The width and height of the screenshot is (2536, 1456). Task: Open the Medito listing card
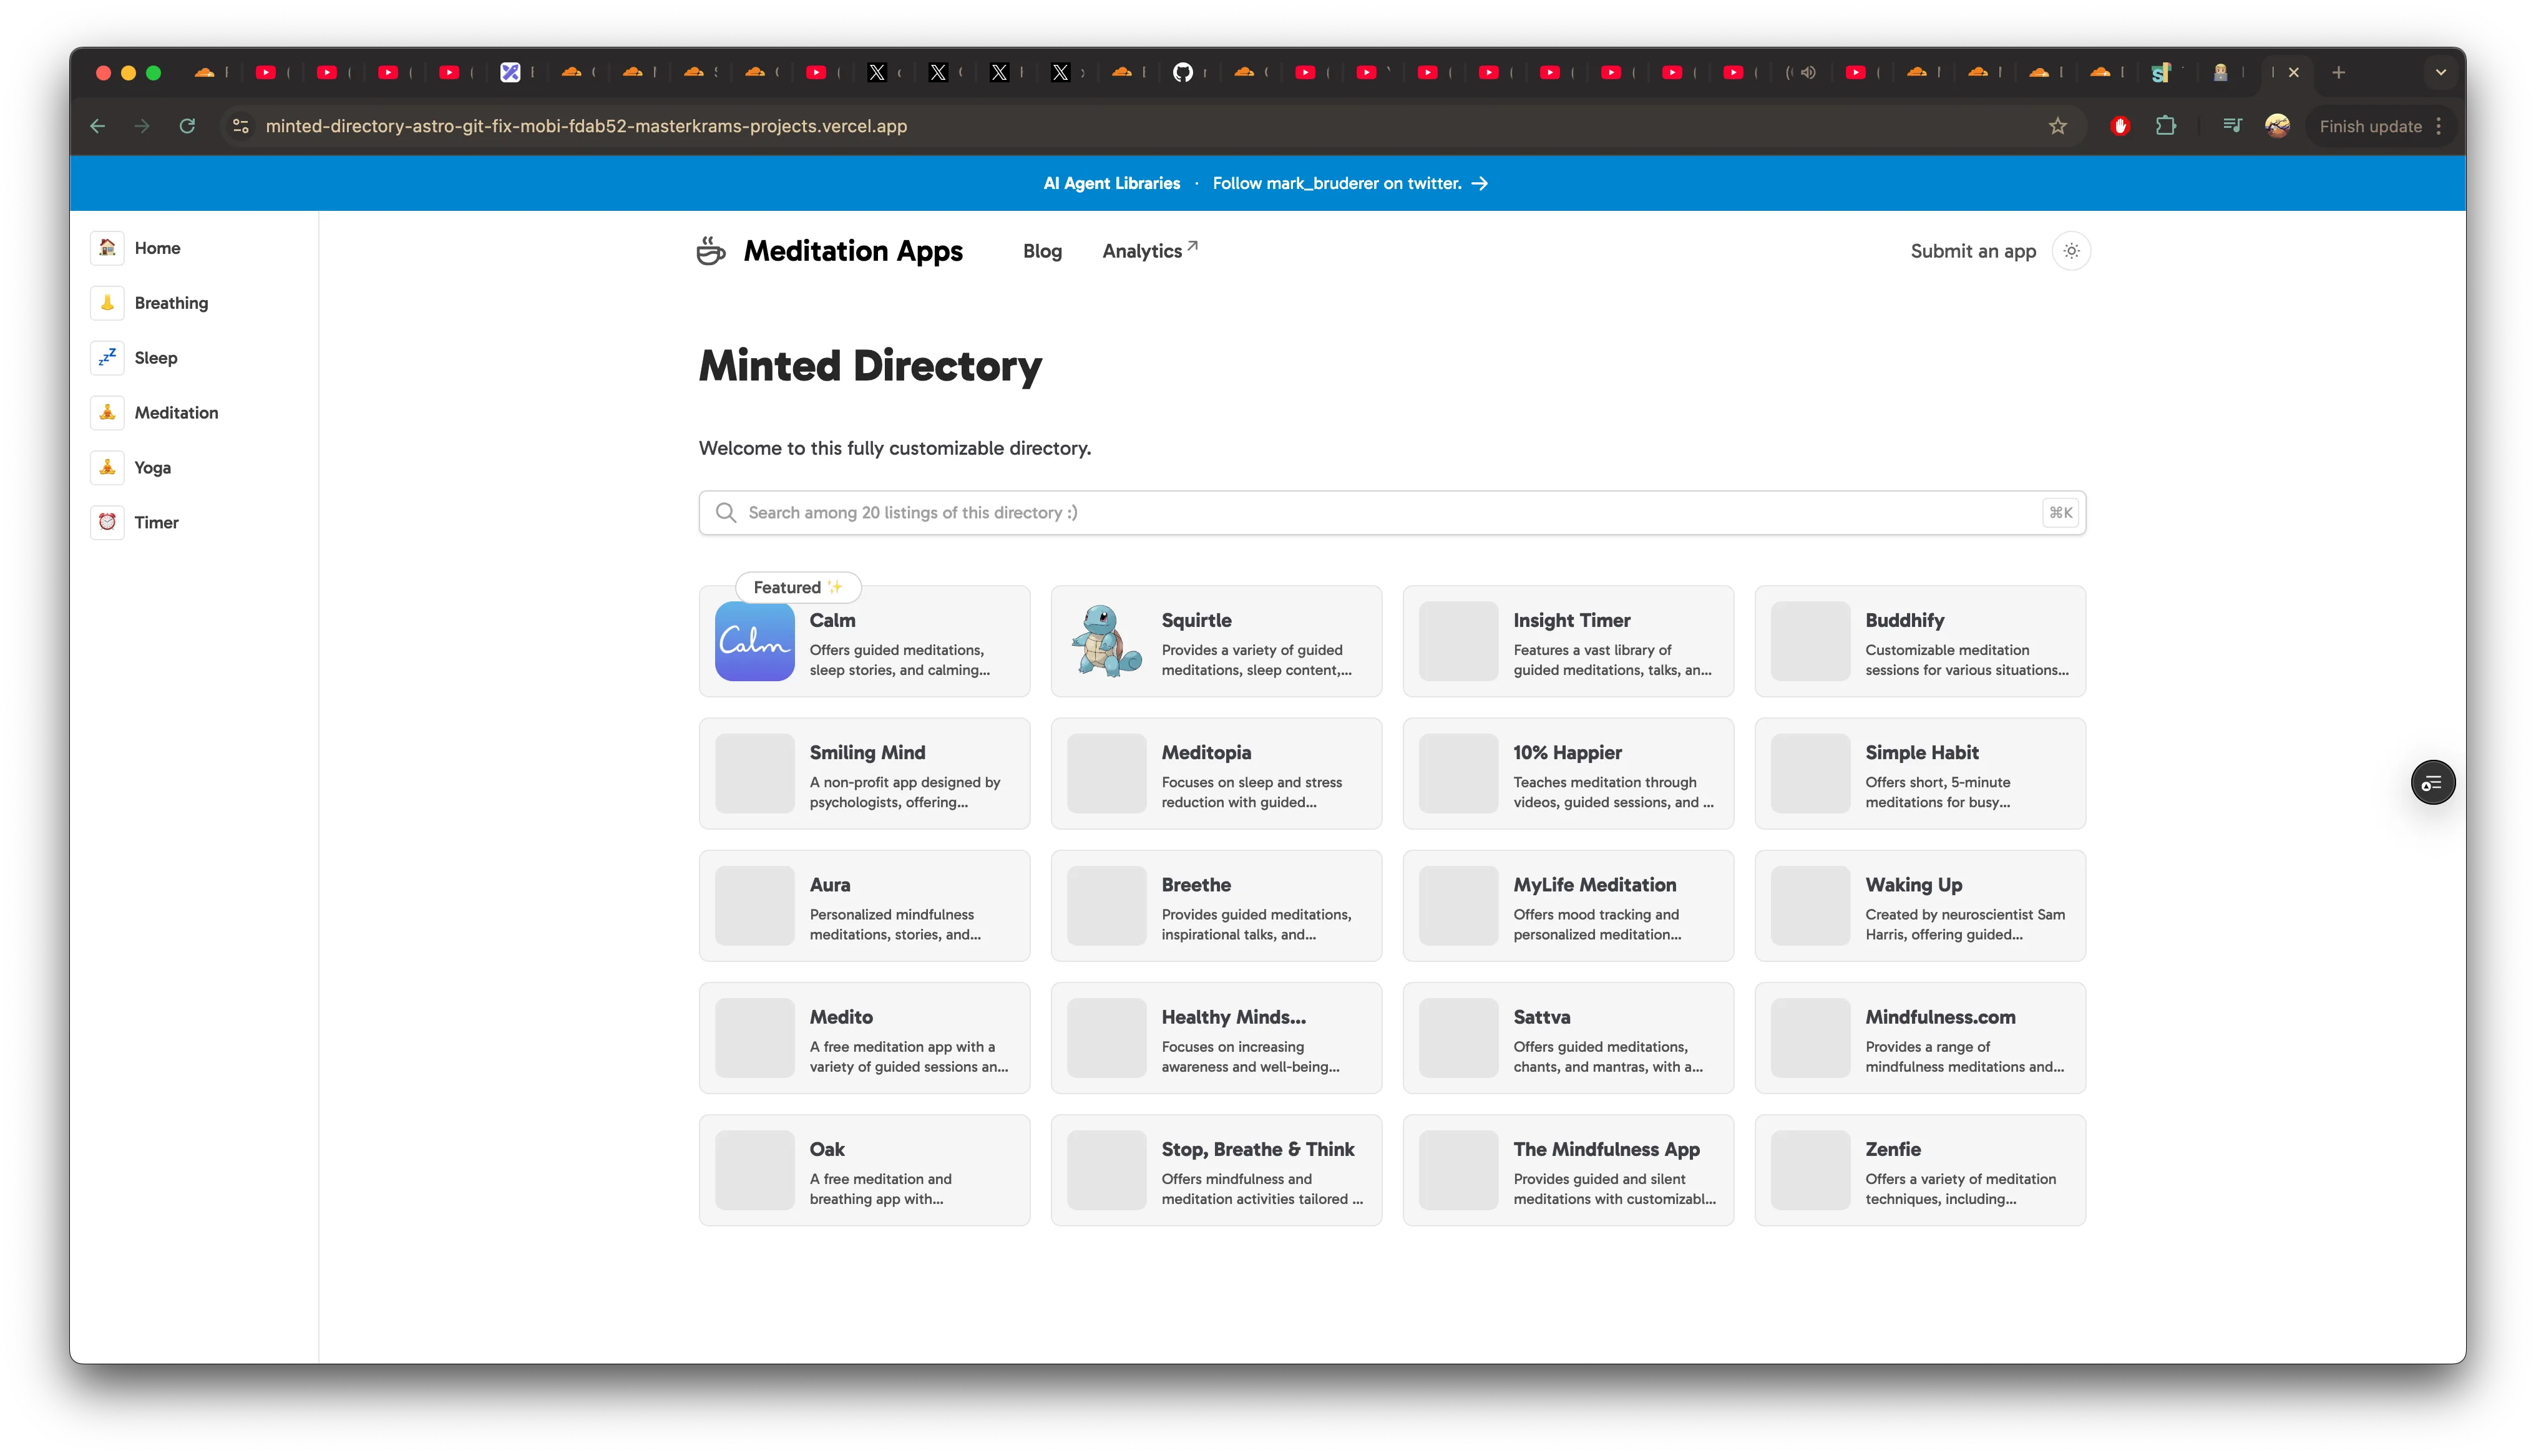click(864, 1038)
